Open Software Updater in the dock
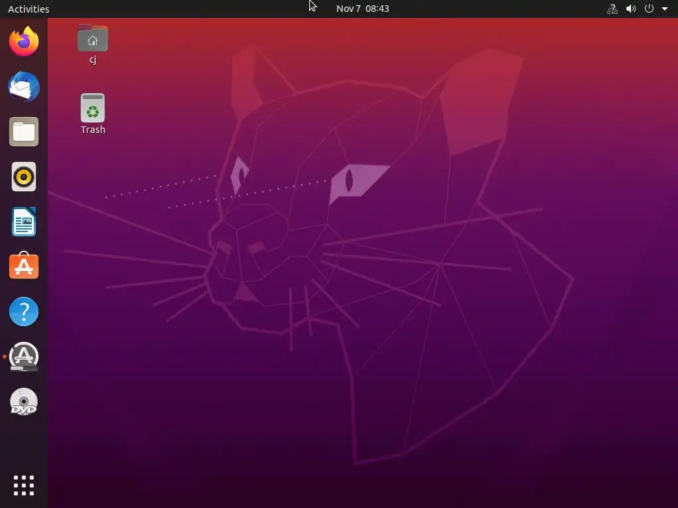This screenshot has height=508, width=678. coord(24,357)
